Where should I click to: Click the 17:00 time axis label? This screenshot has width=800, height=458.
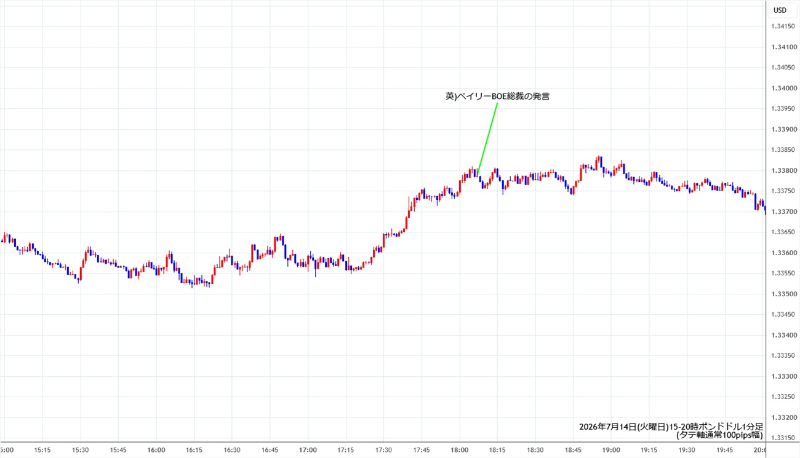(x=308, y=450)
